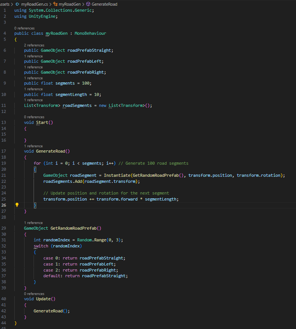Click 'roadPrefabStraight' declaration on line 6
Image resolution: width=296 pixels, height=329 pixels.
89,50
